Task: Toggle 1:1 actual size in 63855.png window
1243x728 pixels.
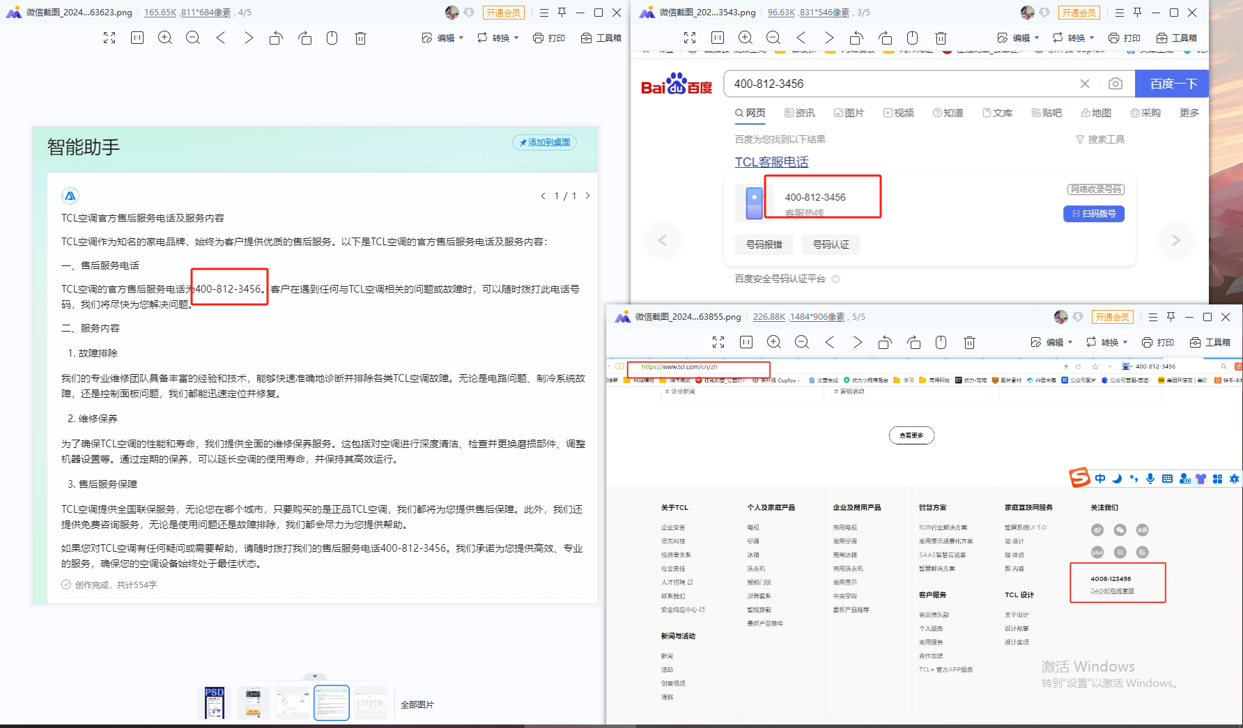Action: (x=746, y=342)
